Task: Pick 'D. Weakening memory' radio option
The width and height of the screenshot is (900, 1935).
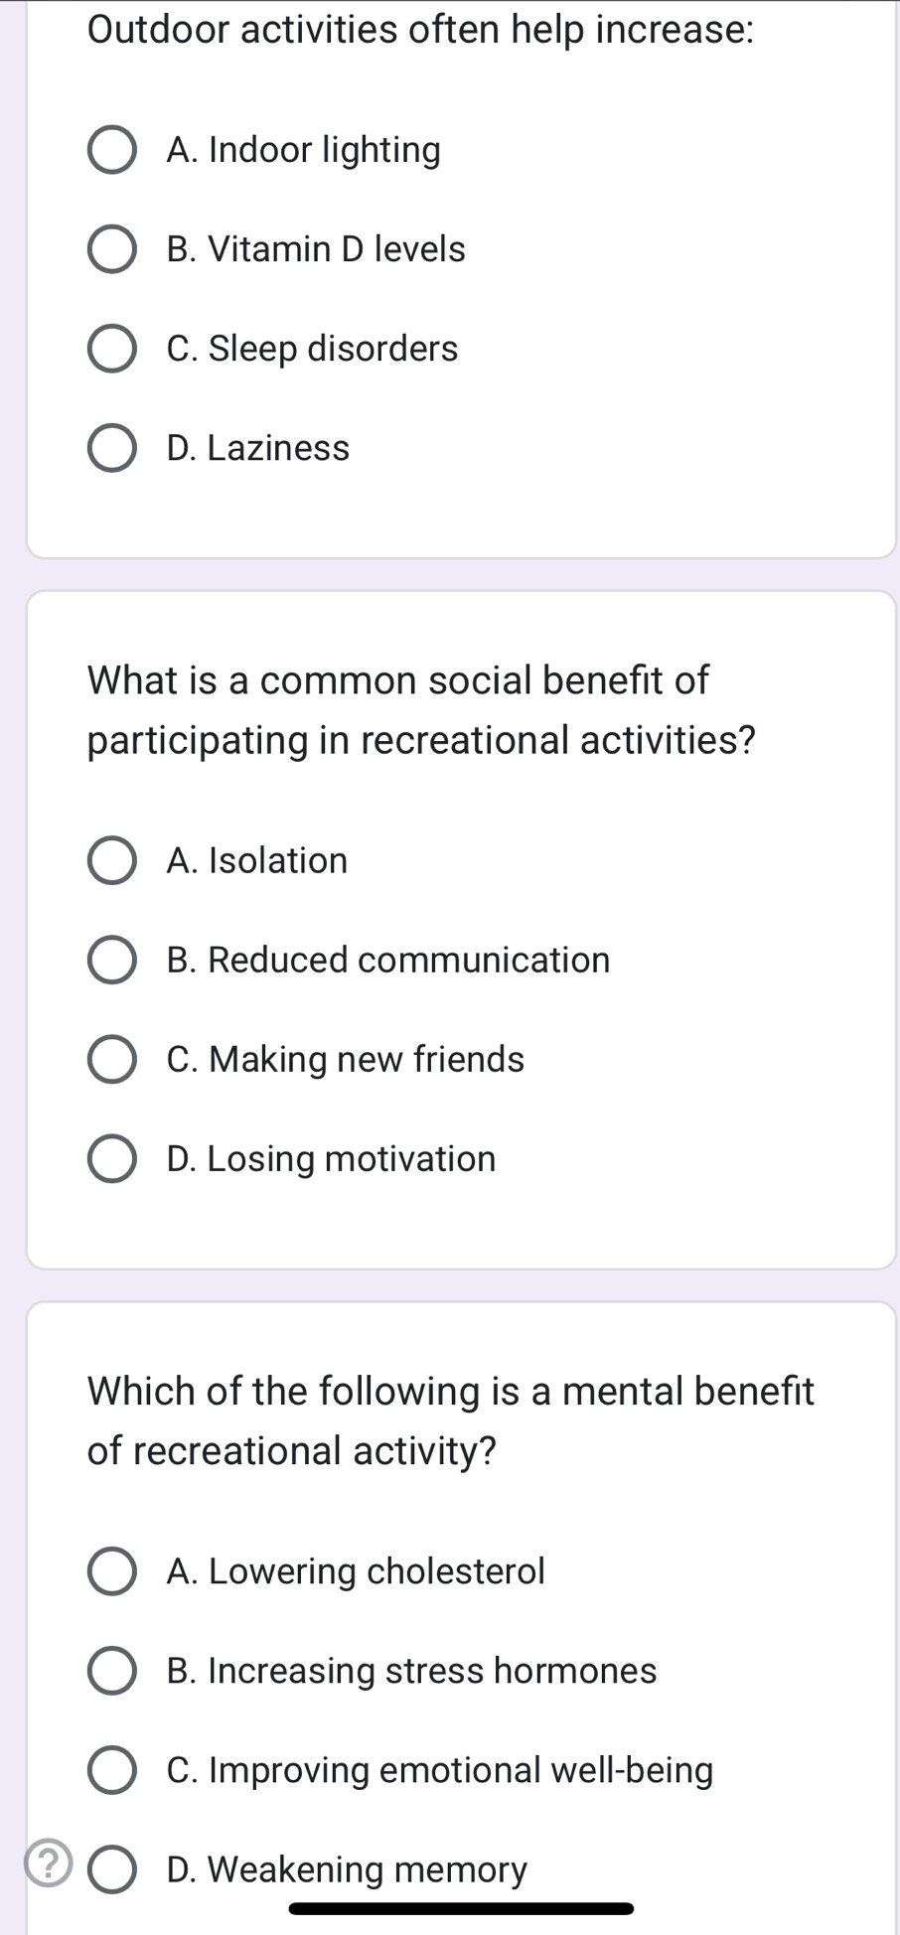Action: click(x=112, y=1869)
